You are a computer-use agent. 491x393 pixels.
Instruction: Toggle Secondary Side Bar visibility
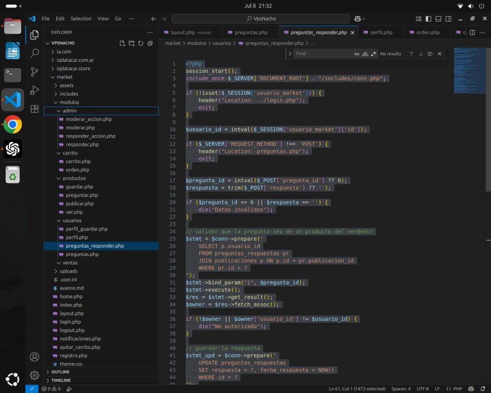click(x=448, y=19)
